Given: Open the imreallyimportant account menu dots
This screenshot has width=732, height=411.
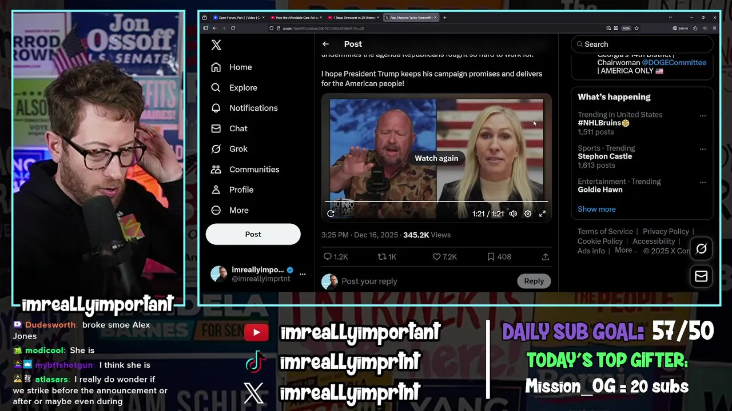Looking at the screenshot, I should point(303,274).
